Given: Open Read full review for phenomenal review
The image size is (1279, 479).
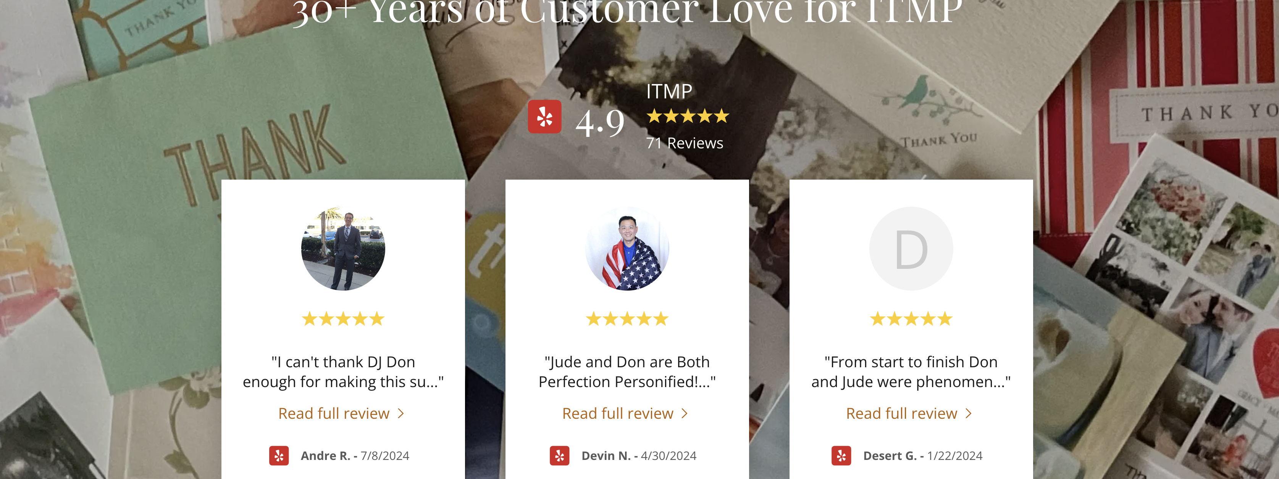Looking at the screenshot, I should 902,413.
